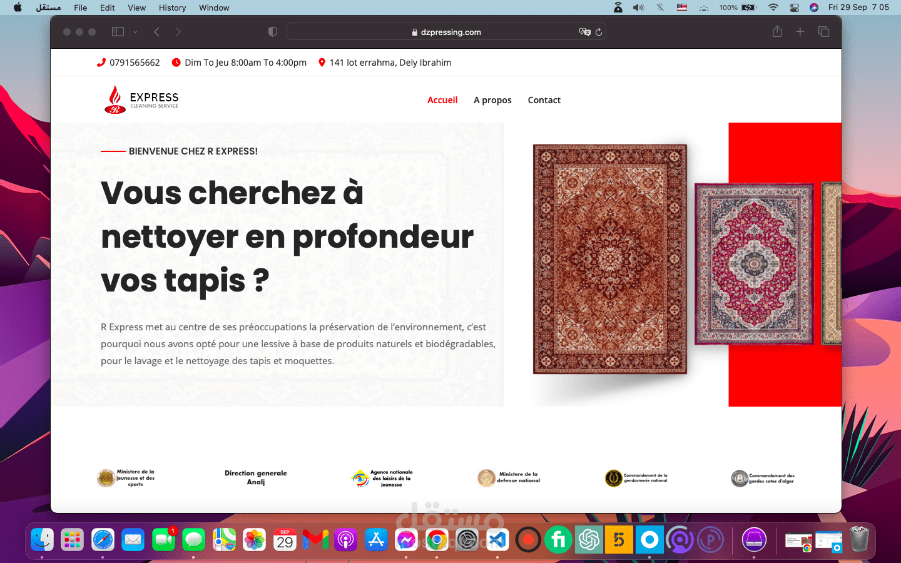The height and width of the screenshot is (563, 901).
Task: Open the History menu in menu bar
Action: [172, 8]
